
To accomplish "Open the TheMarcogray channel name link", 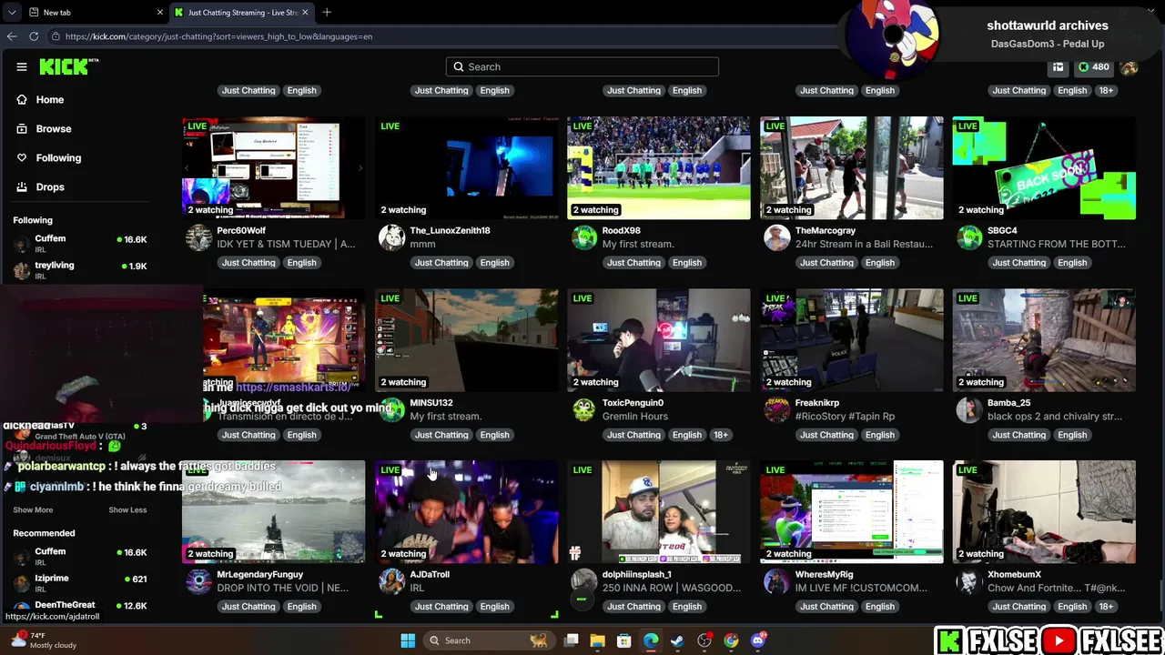I will pos(826,230).
